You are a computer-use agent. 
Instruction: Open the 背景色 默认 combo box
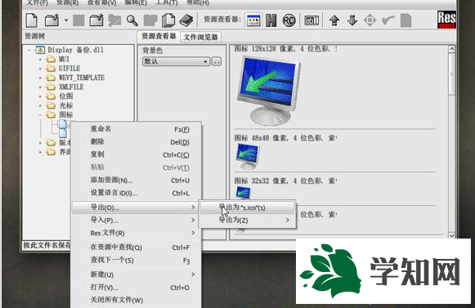point(176,61)
